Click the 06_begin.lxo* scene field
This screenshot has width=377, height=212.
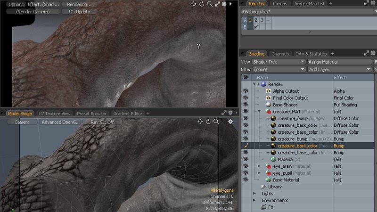(x=309, y=11)
